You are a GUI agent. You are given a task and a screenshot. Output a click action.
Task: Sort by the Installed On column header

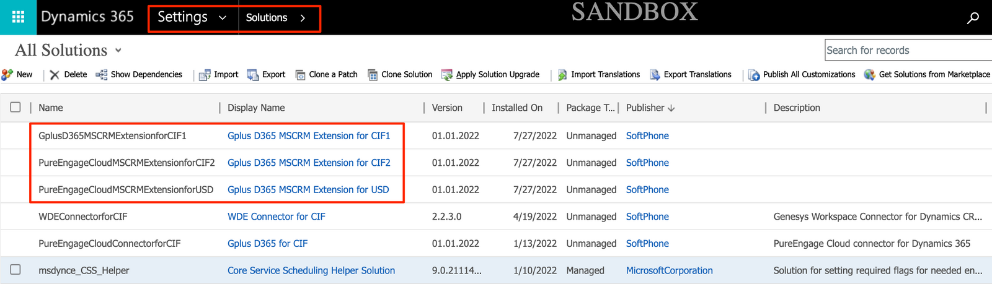tap(517, 108)
